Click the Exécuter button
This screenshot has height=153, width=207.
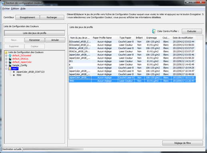coord(192,31)
